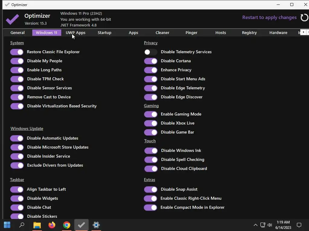Image resolution: width=309 pixels, height=231 pixels.
Task: Open the Startup tab
Action: [104, 32]
